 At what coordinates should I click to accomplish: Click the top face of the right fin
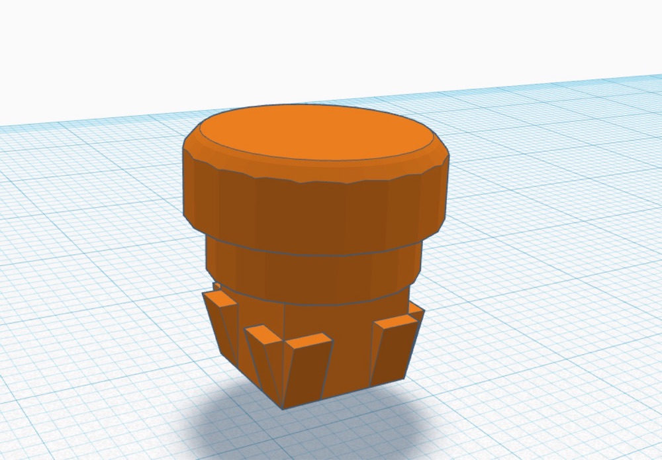pos(395,321)
